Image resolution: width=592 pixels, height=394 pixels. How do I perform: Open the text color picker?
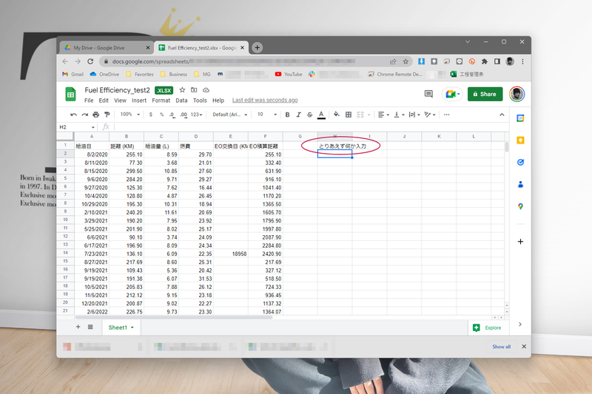(321, 115)
